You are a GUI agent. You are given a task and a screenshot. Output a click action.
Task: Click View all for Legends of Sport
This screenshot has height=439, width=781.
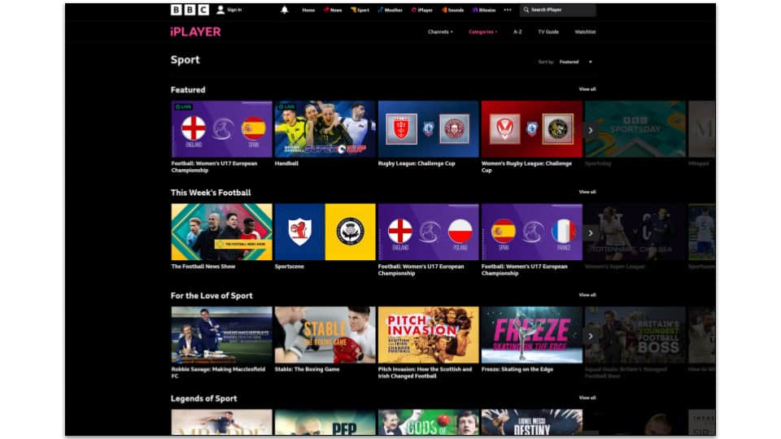click(x=587, y=398)
